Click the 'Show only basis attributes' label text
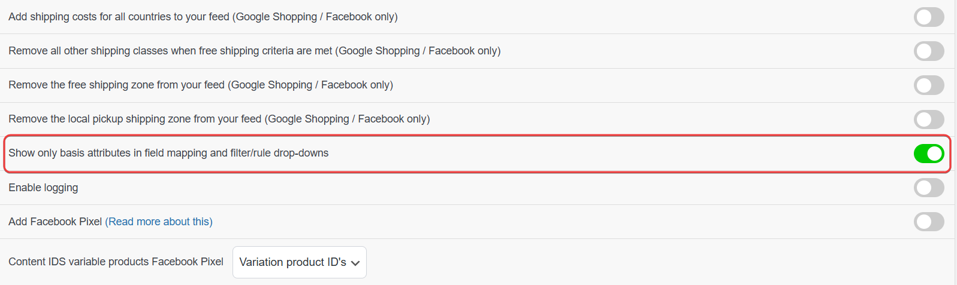The image size is (957, 285). [168, 153]
